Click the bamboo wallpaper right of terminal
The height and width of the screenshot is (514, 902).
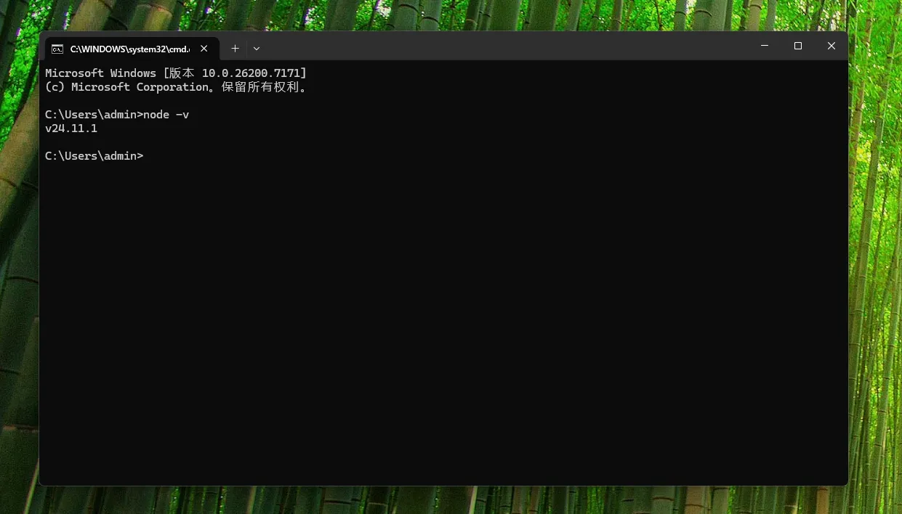point(875,290)
